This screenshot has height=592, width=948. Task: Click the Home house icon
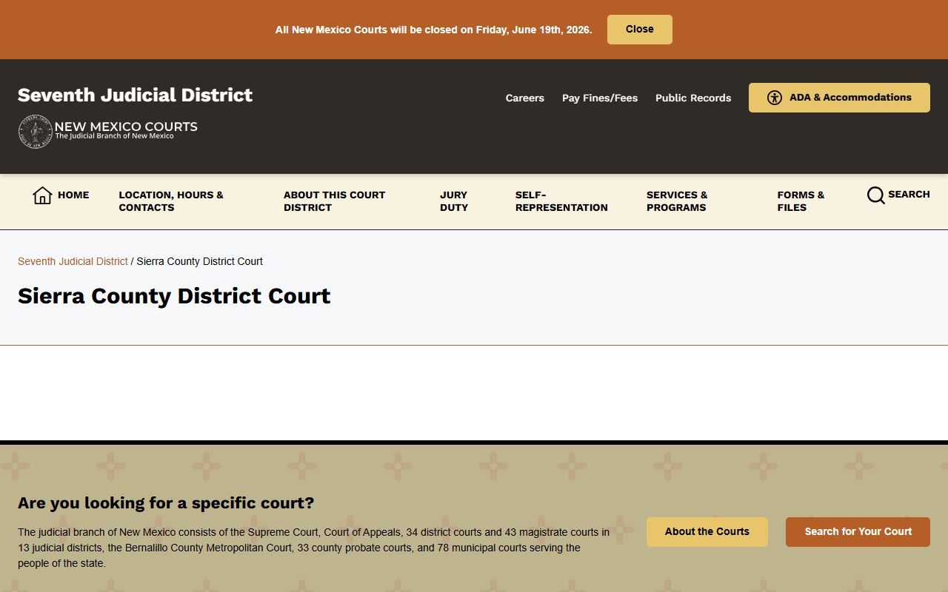(x=42, y=195)
